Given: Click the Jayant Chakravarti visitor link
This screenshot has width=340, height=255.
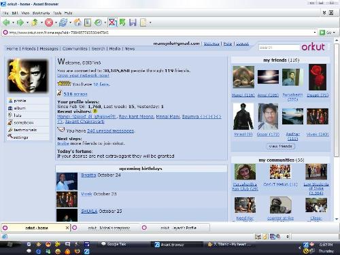Looking at the screenshot, I should coord(85,122).
